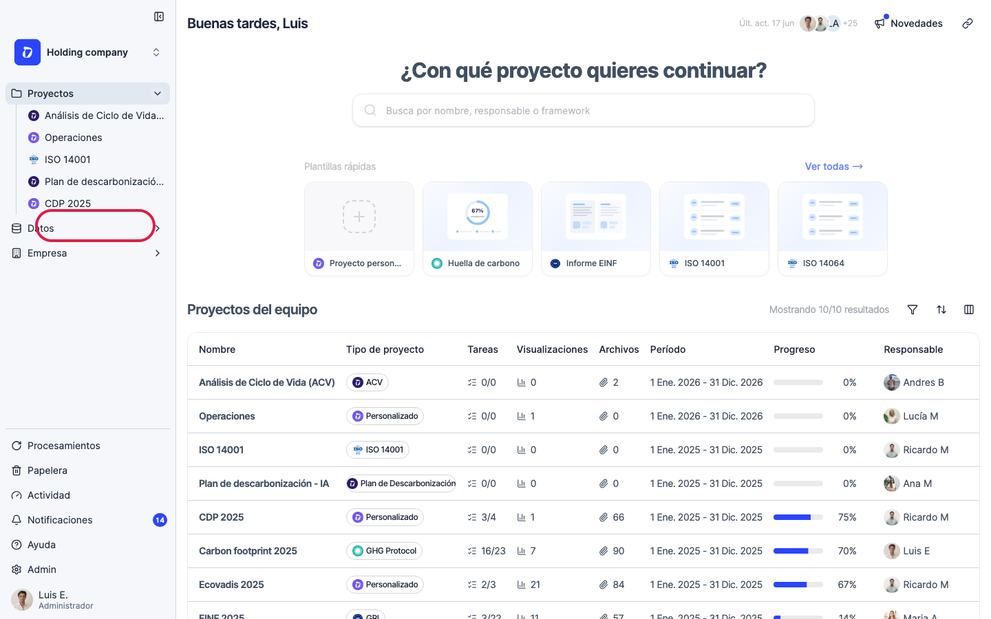Viewport: 991px width, 619px height.
Task: Open the sort icon for projects
Action: [x=941, y=309]
